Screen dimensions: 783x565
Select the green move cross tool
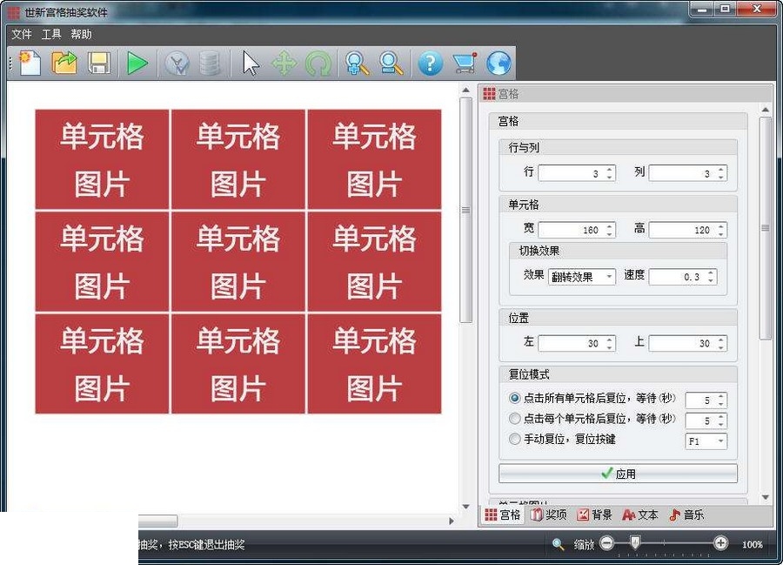tap(284, 64)
